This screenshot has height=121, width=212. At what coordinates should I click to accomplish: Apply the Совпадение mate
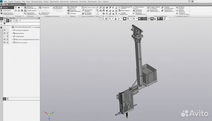pos(44,8)
